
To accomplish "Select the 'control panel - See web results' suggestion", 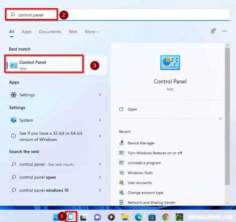I will (56, 164).
